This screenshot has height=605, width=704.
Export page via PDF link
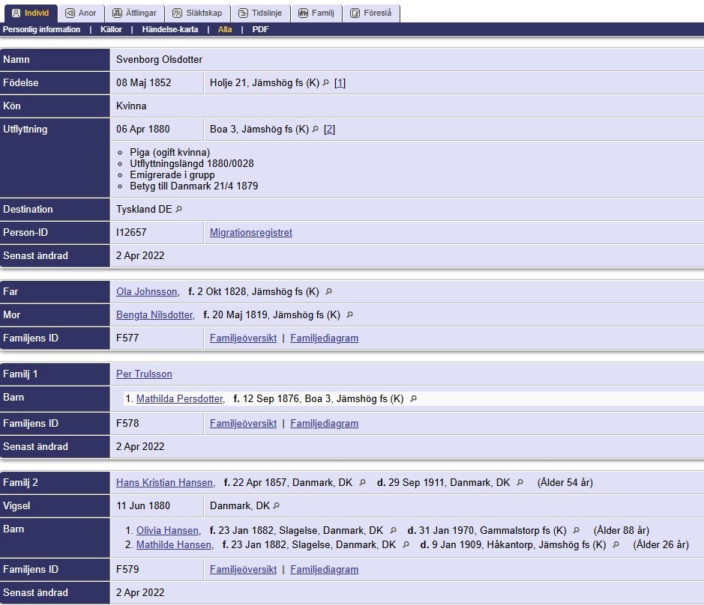pyautogui.click(x=260, y=29)
